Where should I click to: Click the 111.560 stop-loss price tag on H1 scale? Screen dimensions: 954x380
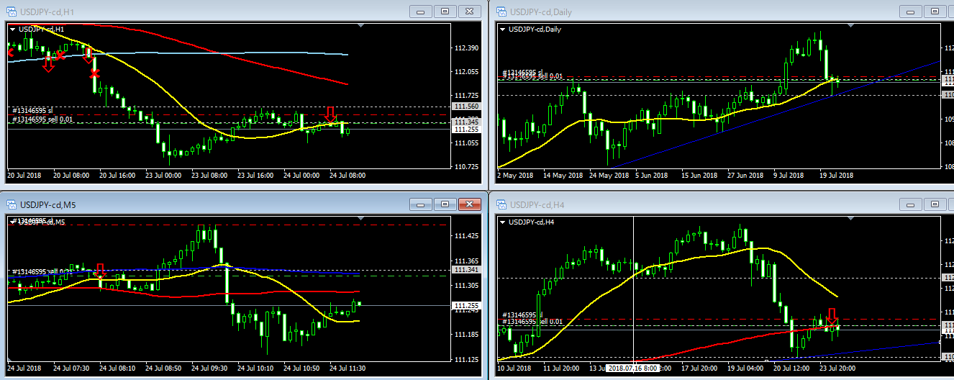point(466,107)
